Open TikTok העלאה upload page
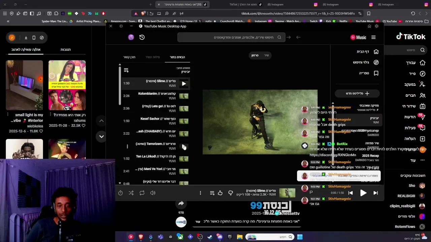The width and height of the screenshot is (431, 242). click(415, 138)
